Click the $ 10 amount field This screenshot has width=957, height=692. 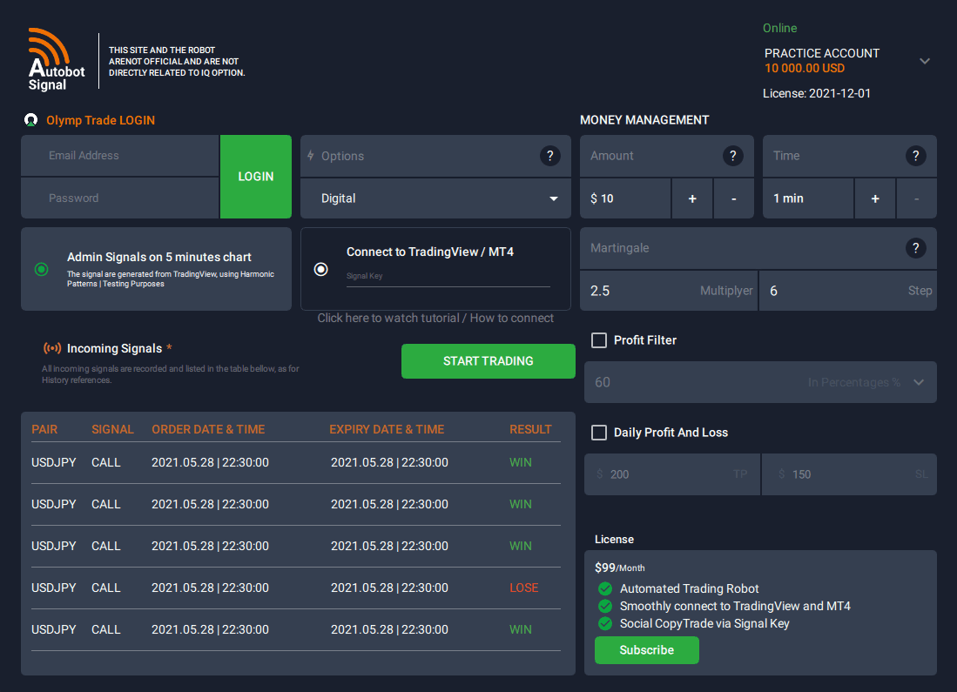[625, 198]
